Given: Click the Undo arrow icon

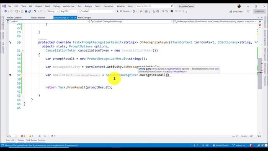Looking at the screenshot, I should pos(35,11).
